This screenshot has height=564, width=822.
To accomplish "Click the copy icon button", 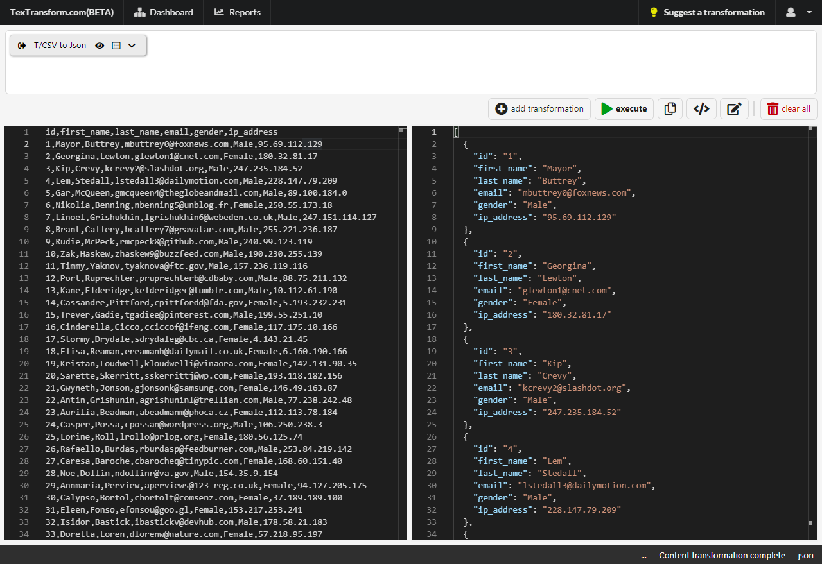I will tap(670, 109).
